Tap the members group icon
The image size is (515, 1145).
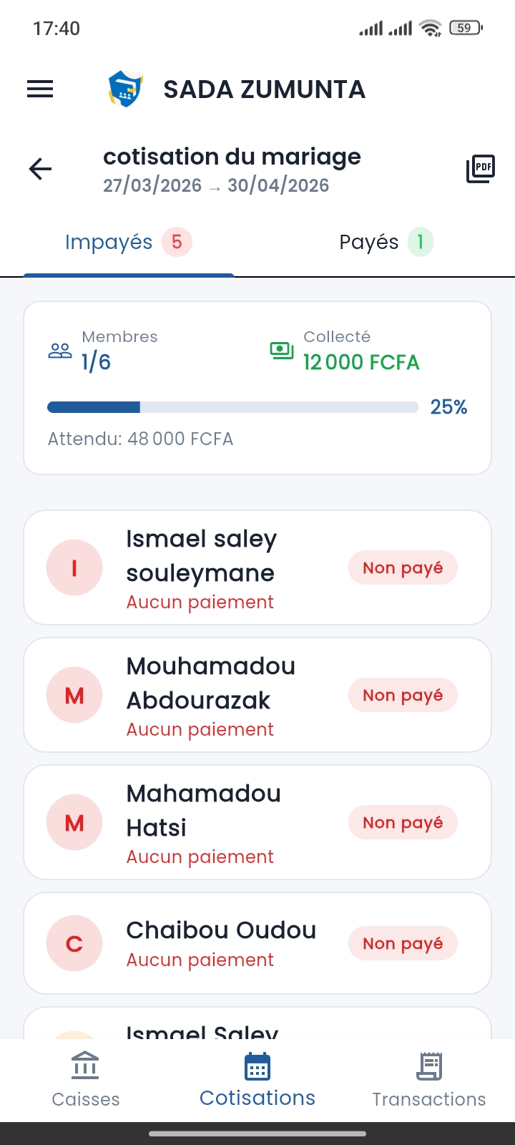coord(60,351)
